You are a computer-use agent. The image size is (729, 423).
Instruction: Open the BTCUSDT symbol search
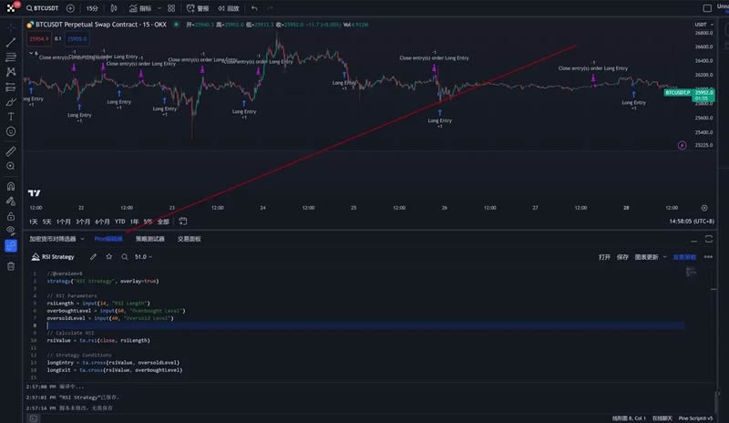[43, 8]
